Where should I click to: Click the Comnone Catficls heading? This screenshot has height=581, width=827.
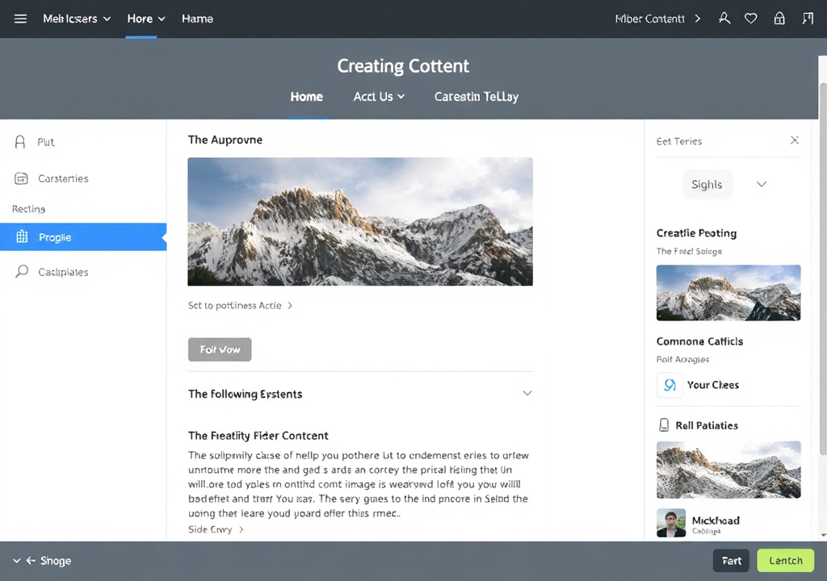click(699, 341)
